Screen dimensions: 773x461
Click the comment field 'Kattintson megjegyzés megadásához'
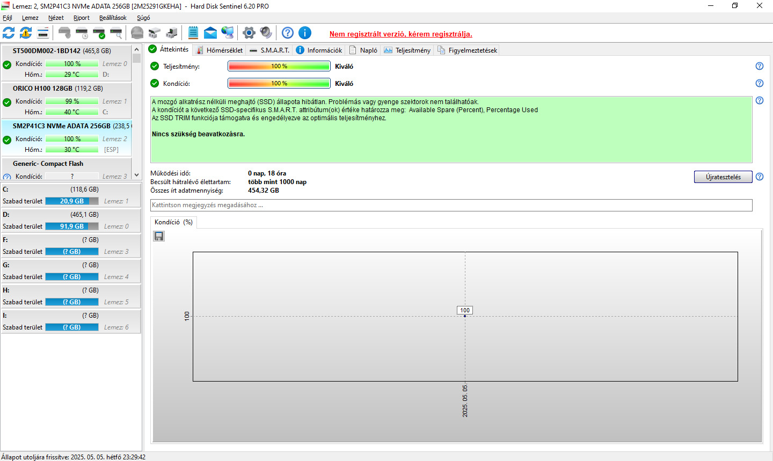tap(451, 205)
